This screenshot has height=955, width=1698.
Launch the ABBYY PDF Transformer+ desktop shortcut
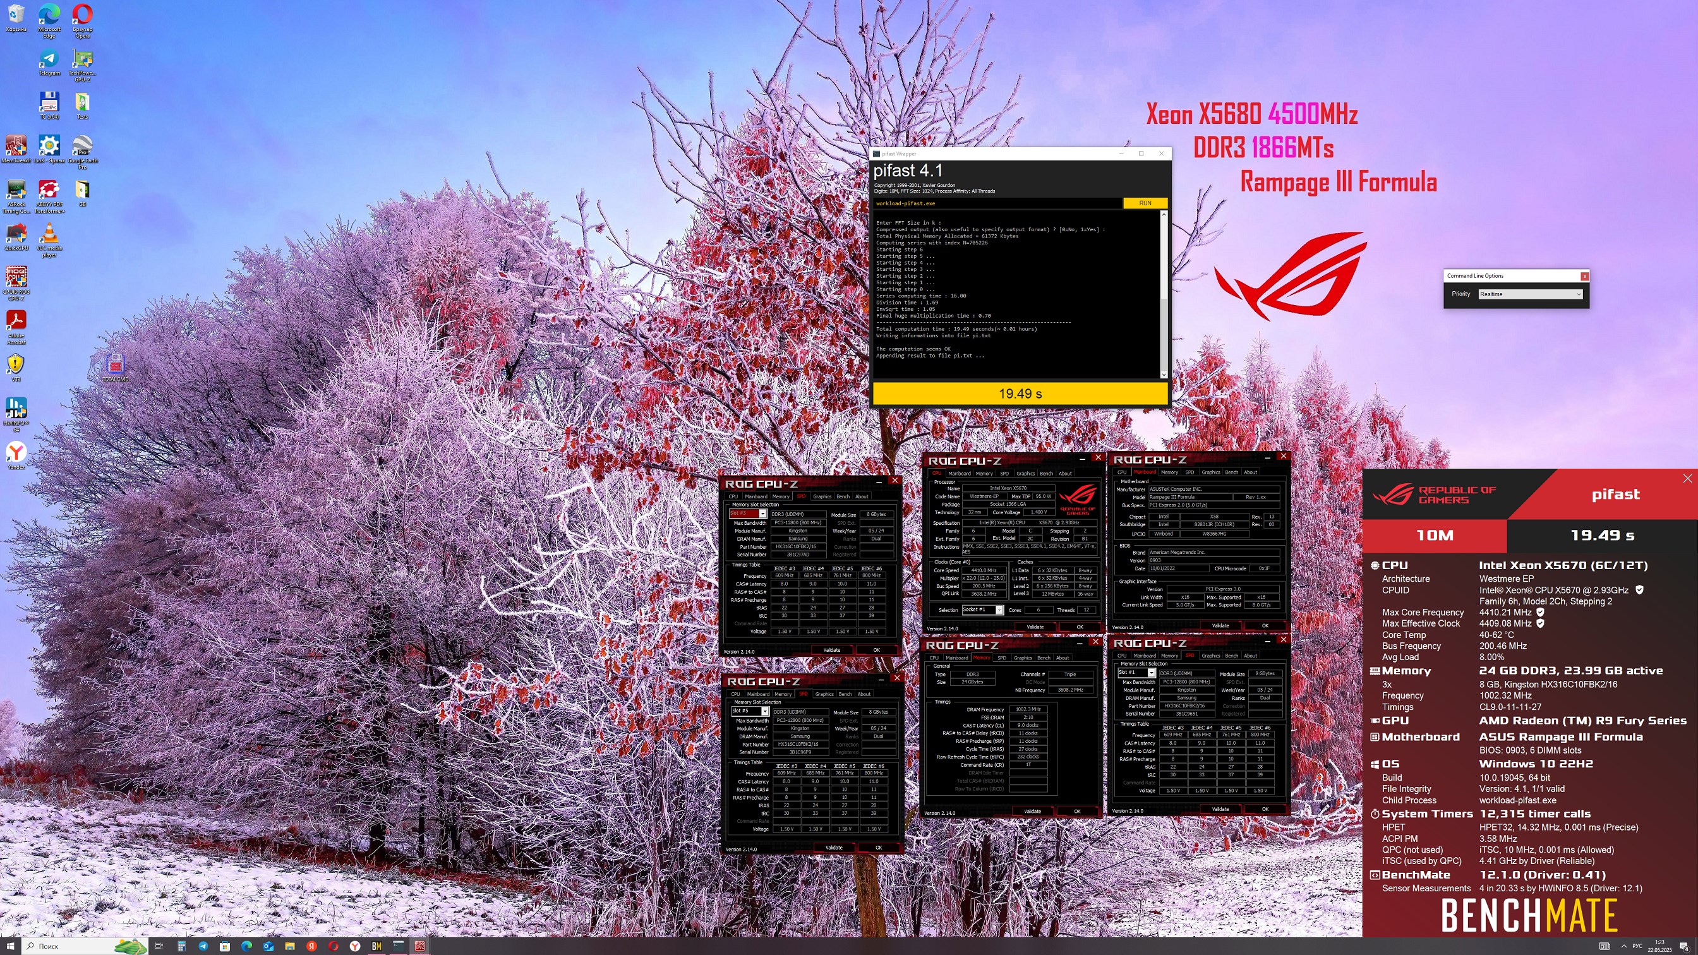(49, 196)
